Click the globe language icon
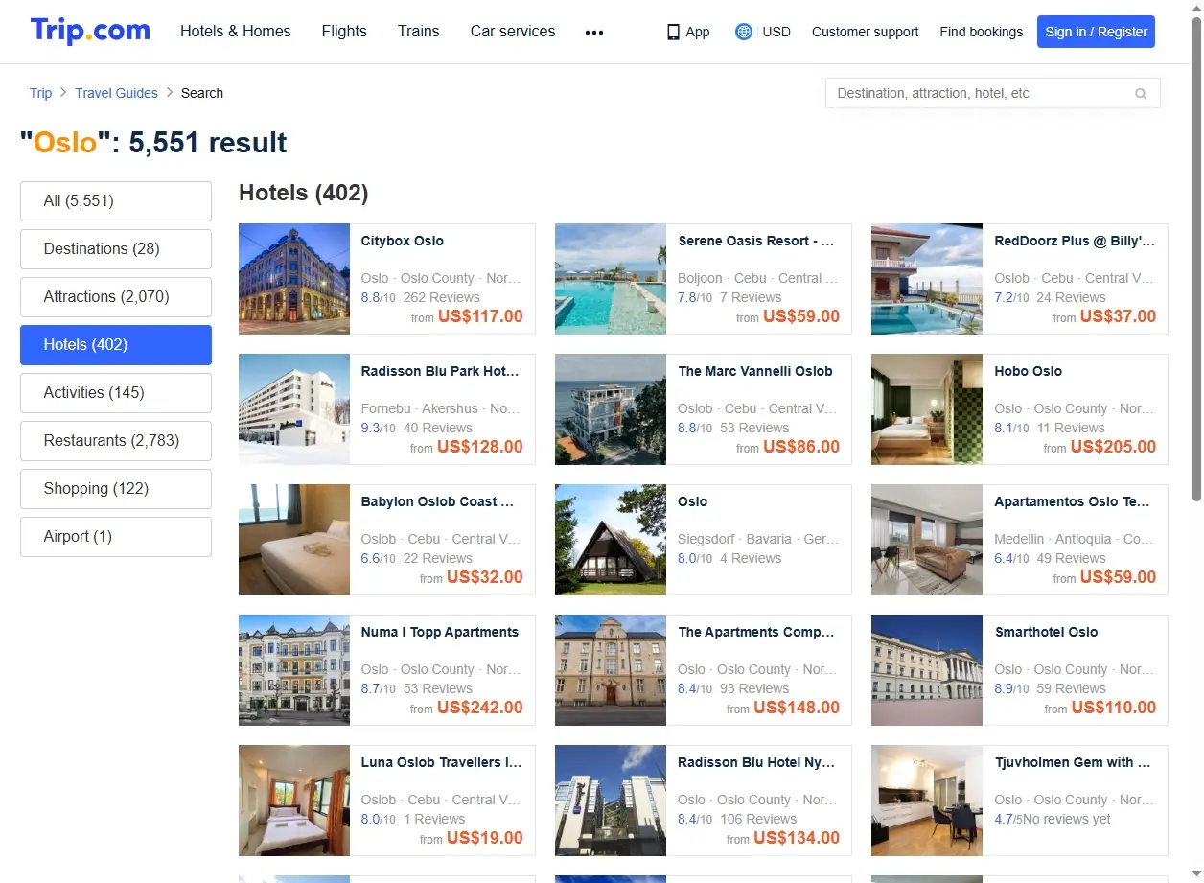 pos(743,32)
